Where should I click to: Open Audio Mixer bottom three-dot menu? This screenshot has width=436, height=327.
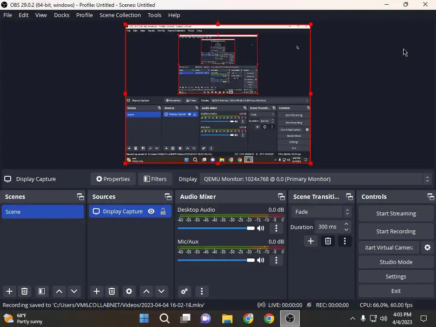point(201,291)
